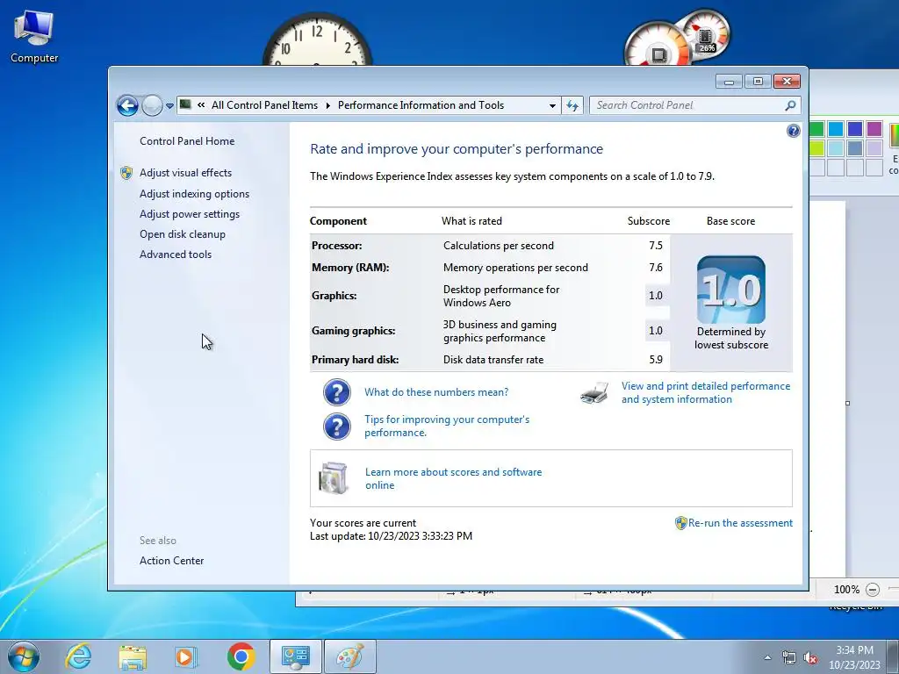
Task: Click the greyed-out forward navigation arrow
Action: (152, 105)
